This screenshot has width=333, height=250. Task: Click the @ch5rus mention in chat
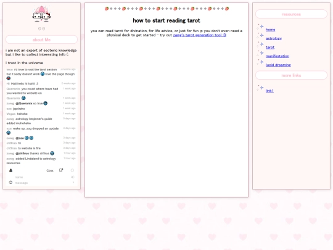click(x=22, y=154)
